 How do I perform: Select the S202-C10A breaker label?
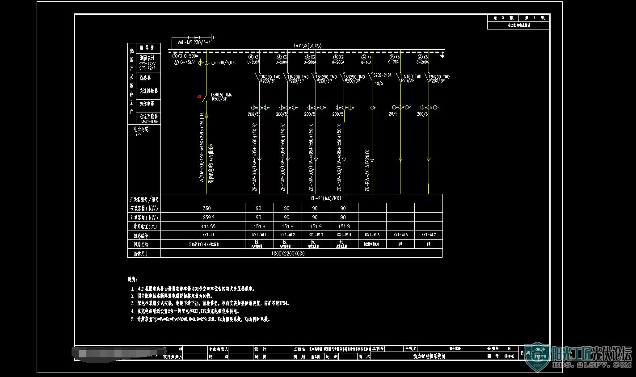tap(382, 75)
